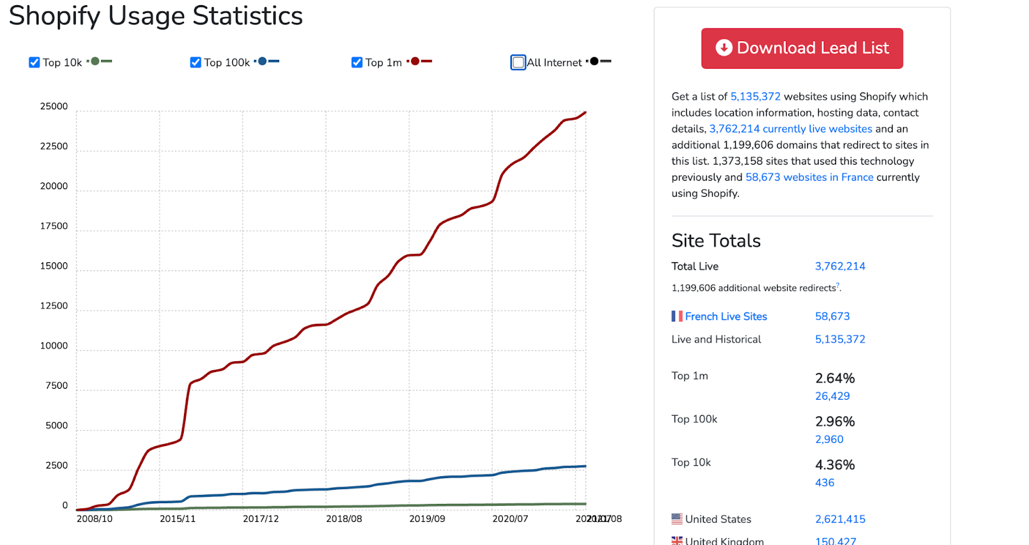The width and height of the screenshot is (1029, 545).
Task: Open the Top 100k count 2,960 link
Action: pos(830,440)
